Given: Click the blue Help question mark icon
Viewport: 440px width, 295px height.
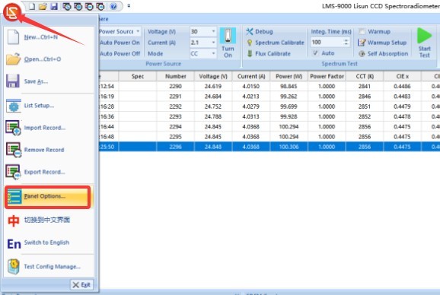Looking at the screenshot, I should tap(113, 6).
